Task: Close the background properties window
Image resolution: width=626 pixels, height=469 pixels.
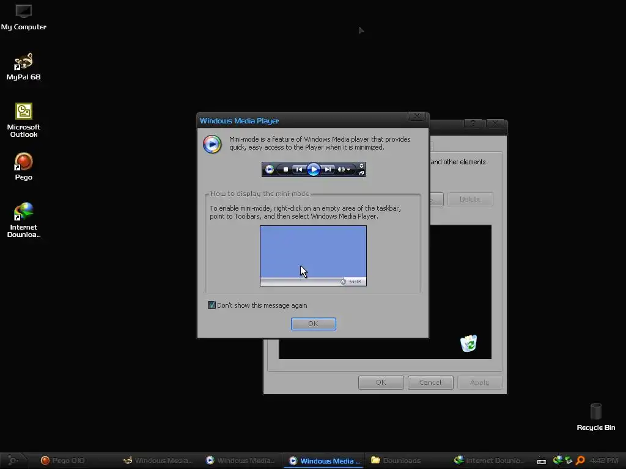Action: pos(495,123)
